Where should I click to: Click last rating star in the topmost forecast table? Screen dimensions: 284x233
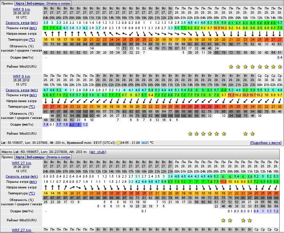point(280,67)
